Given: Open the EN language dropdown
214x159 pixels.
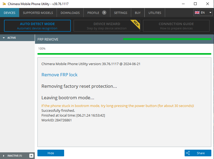Looking at the screenshot, I should (203, 13).
